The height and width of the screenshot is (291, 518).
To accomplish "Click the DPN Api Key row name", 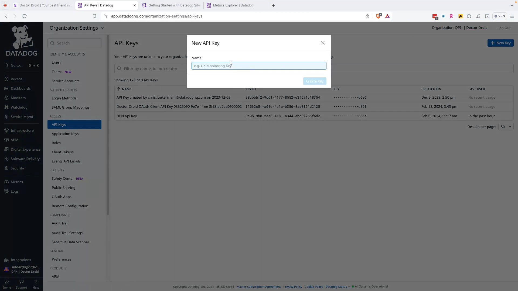I will 127,116.
